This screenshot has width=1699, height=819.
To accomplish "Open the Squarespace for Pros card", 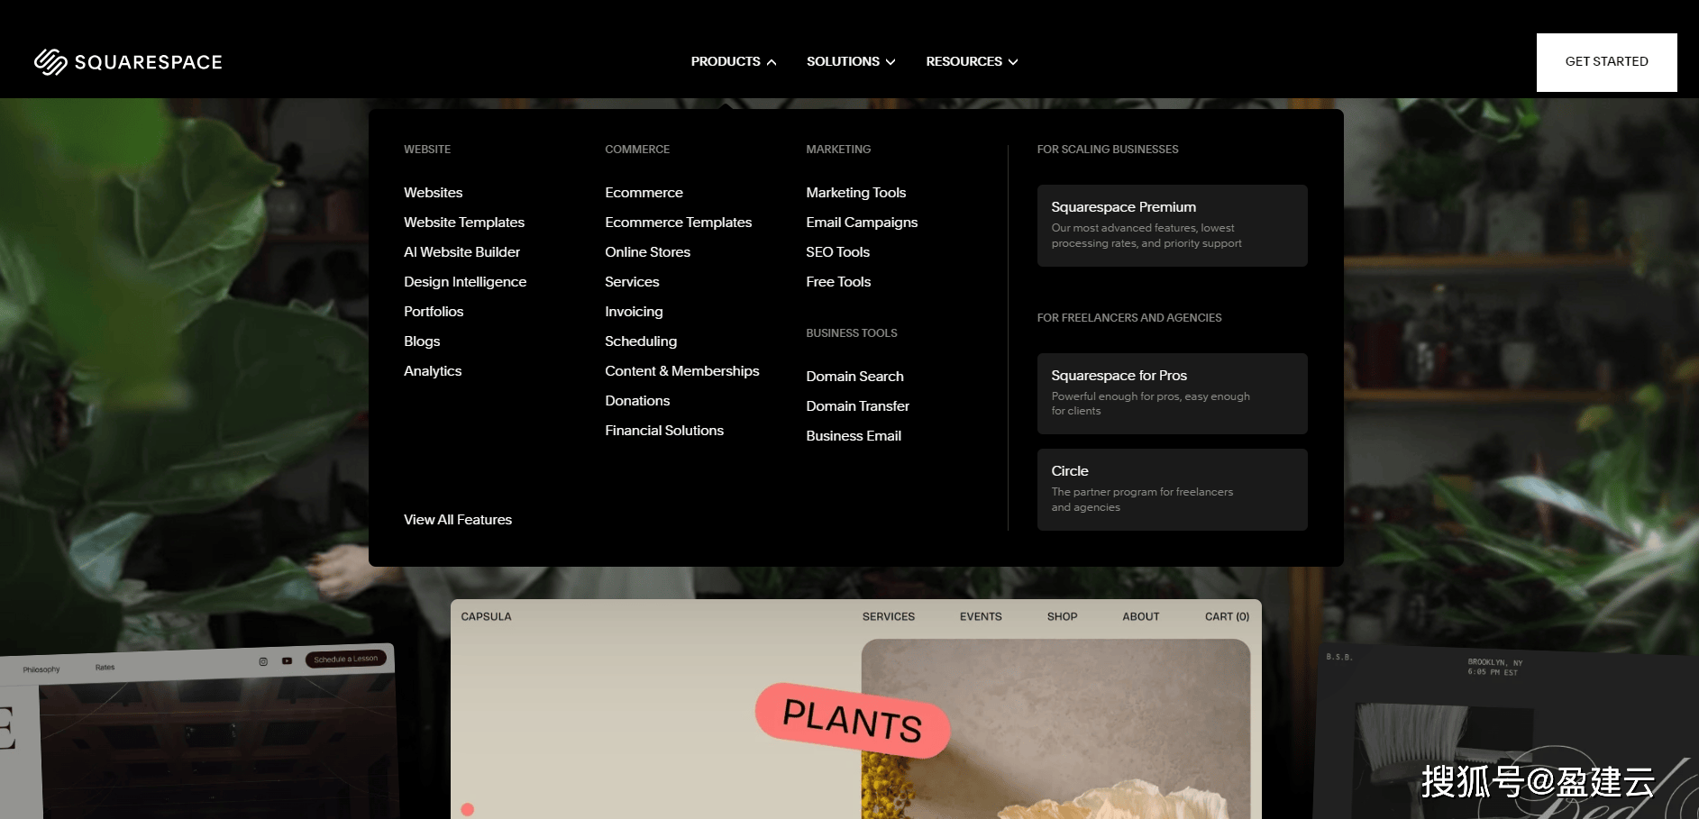I will [1172, 394].
